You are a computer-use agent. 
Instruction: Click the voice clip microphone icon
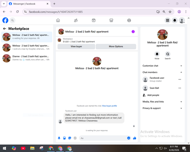pos(59,138)
